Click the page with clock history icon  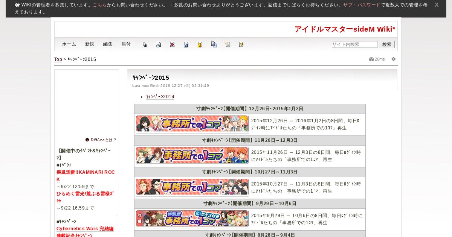coord(159,44)
